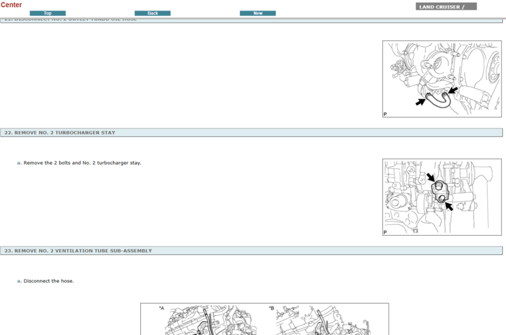Screen dimensions: 506x335
Task: Click the *B marker in bottom illustration
Action: [271, 308]
